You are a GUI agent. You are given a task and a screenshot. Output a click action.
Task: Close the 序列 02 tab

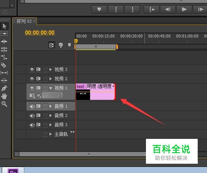point(34,21)
